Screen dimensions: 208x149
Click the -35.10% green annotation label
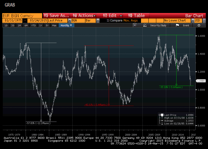pos(171,87)
